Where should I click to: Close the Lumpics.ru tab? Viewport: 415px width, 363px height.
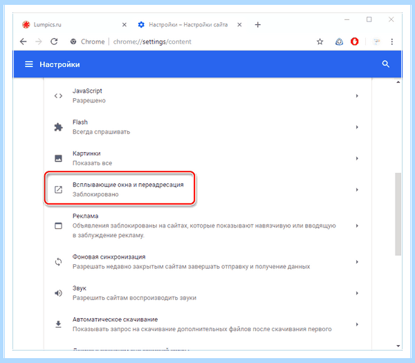pyautogui.click(x=124, y=25)
